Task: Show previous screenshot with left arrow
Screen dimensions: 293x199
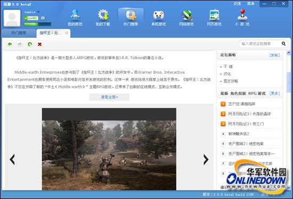Action: pyautogui.click(x=12, y=159)
